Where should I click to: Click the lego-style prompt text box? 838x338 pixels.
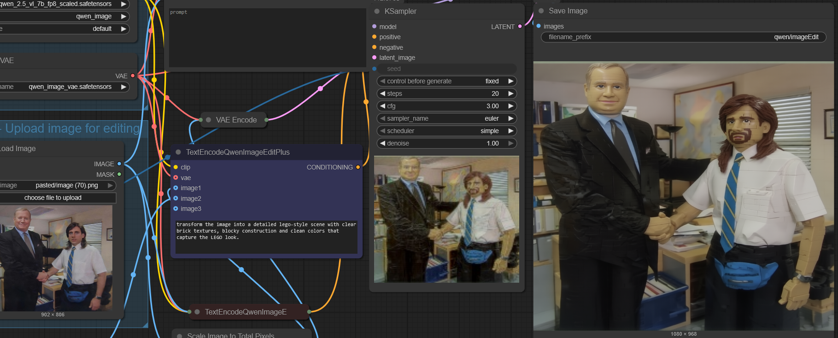pyautogui.click(x=266, y=236)
